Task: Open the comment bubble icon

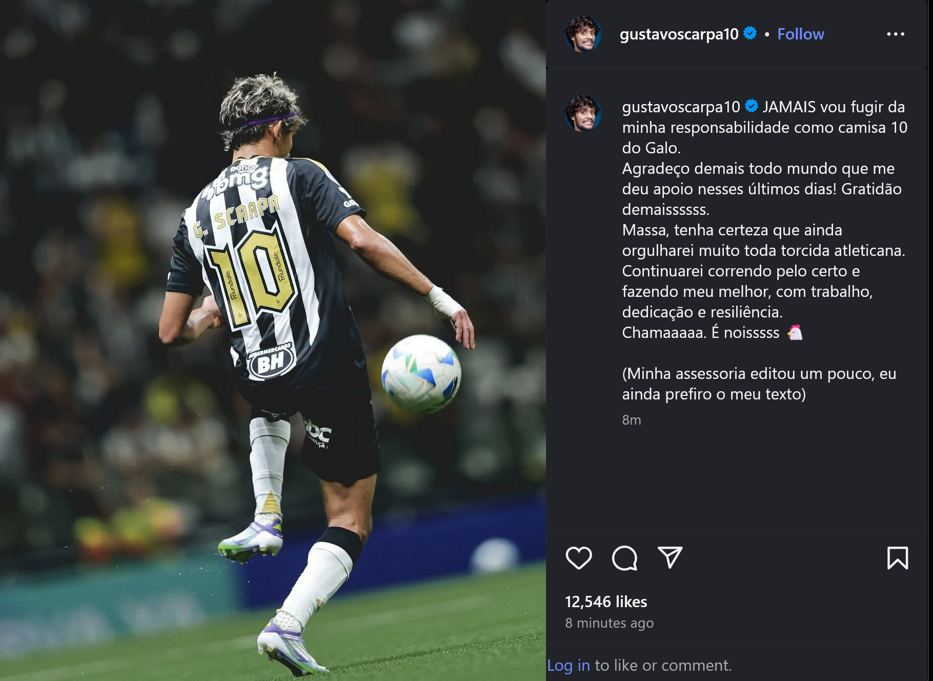Action: click(x=624, y=558)
